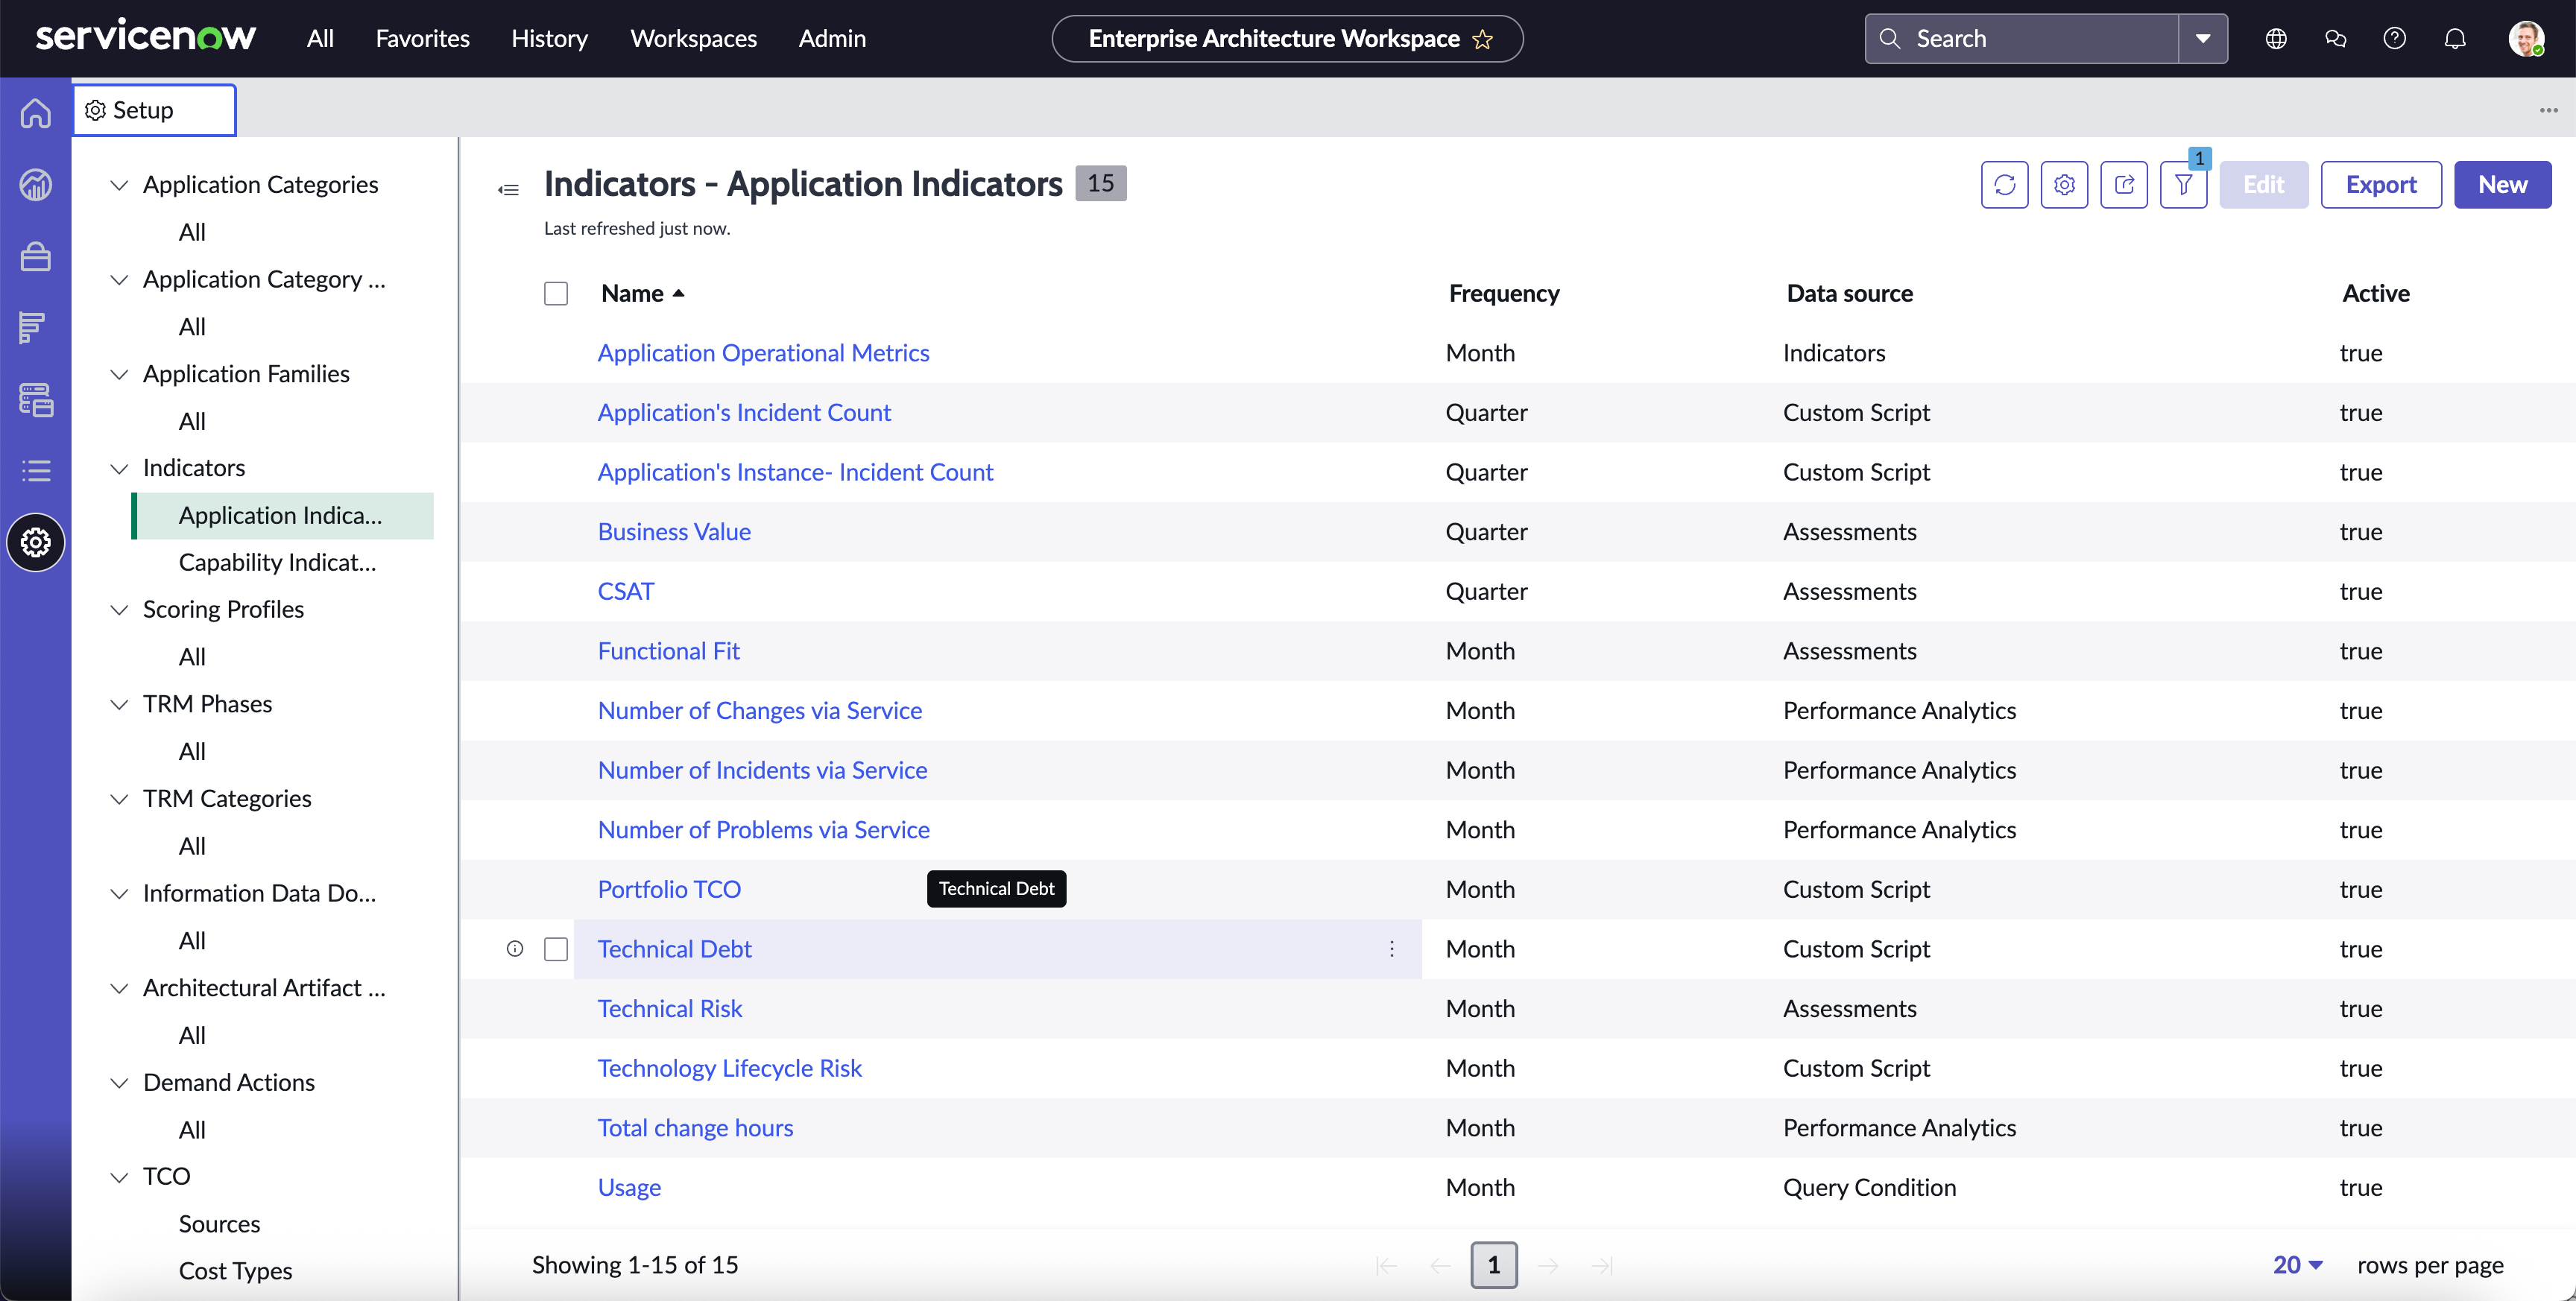Select the Setup tab
This screenshot has height=1301, width=2576.
pyautogui.click(x=155, y=110)
